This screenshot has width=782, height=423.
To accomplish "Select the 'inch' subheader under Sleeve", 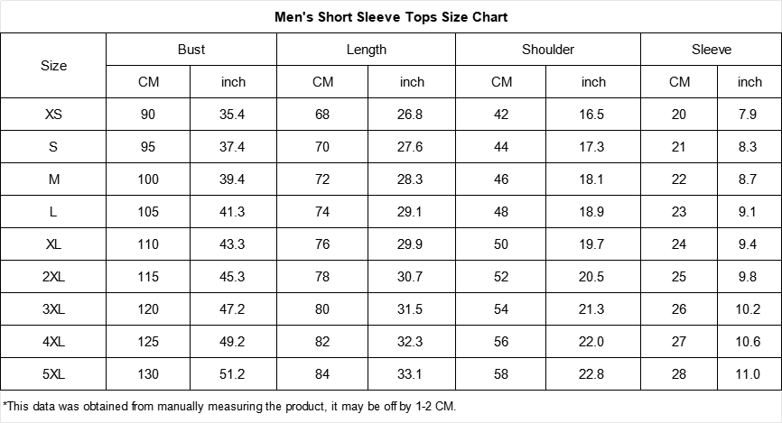I will pos(749,82).
